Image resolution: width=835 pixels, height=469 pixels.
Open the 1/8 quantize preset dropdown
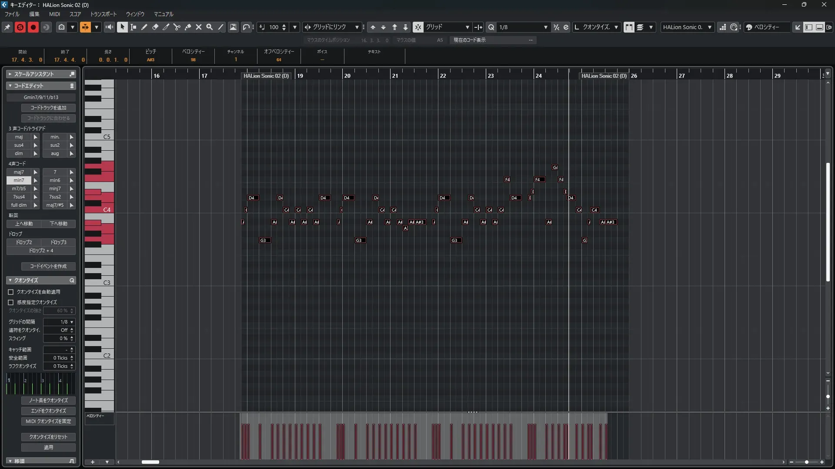click(x=545, y=27)
